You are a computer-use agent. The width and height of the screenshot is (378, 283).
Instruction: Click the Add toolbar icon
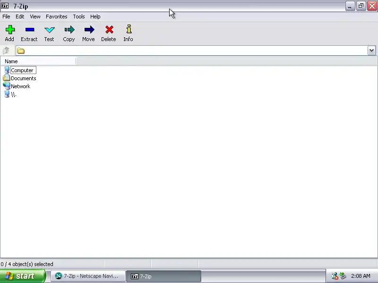tap(10, 30)
